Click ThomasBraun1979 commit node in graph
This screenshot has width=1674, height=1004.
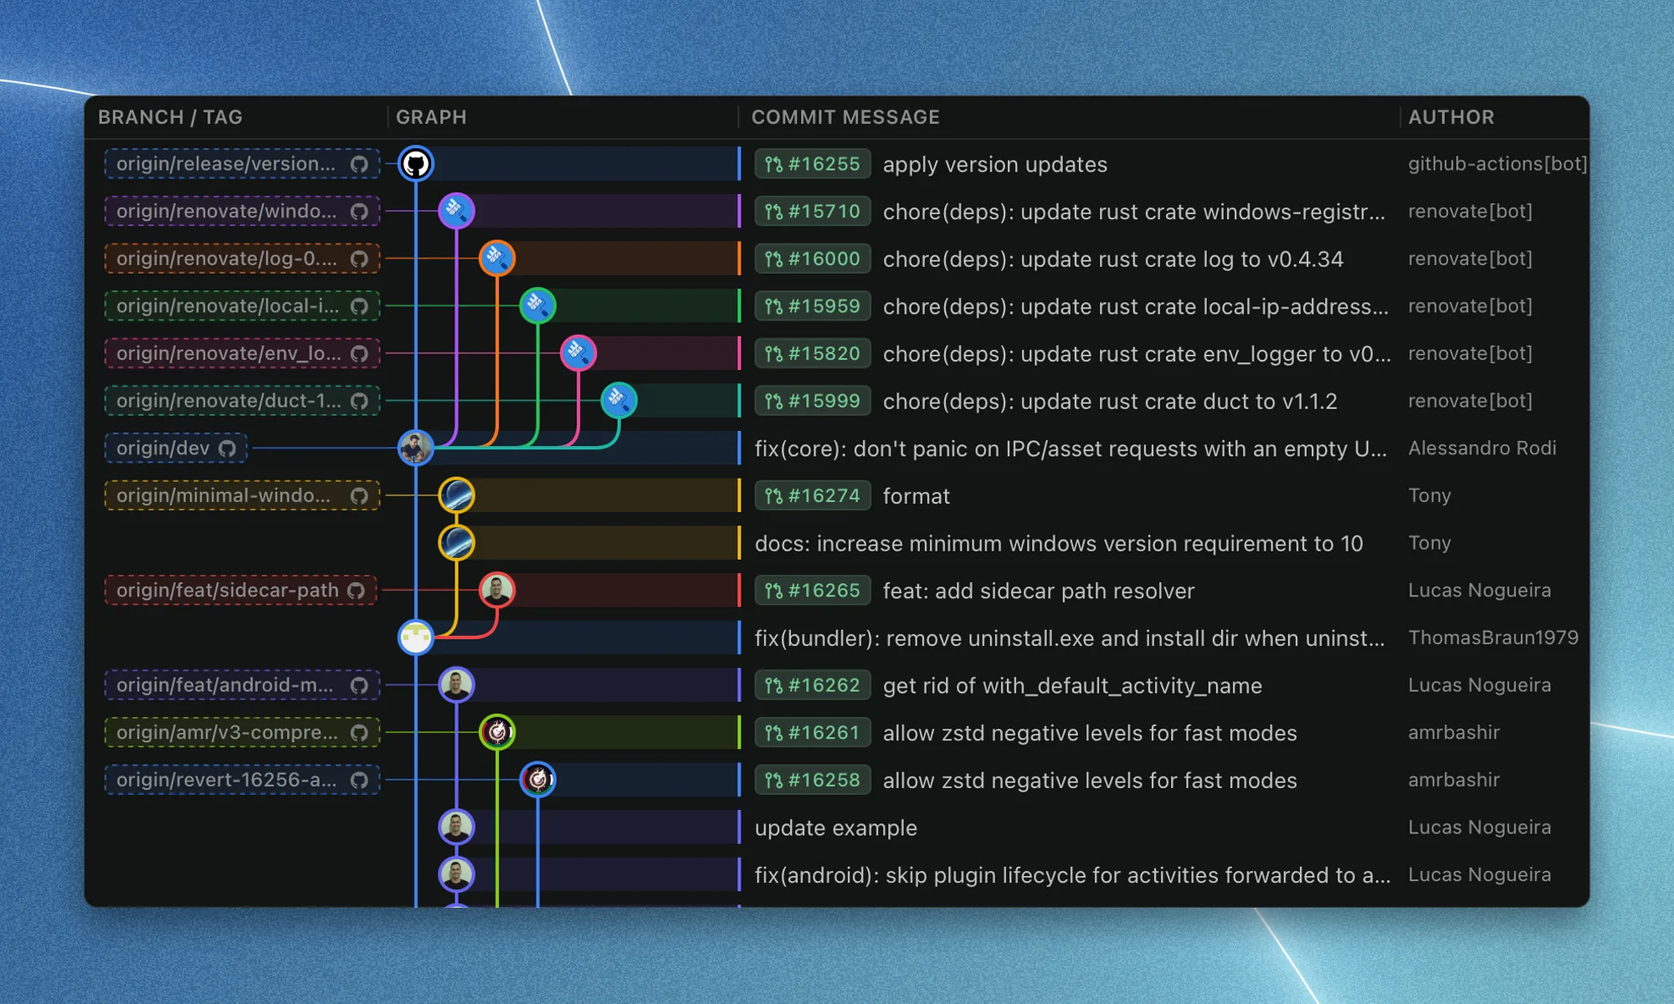click(x=416, y=638)
